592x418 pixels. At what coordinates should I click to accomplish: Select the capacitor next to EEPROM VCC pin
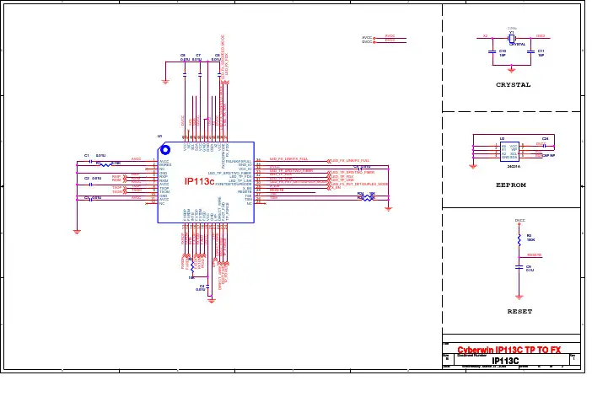pyautogui.click(x=544, y=146)
